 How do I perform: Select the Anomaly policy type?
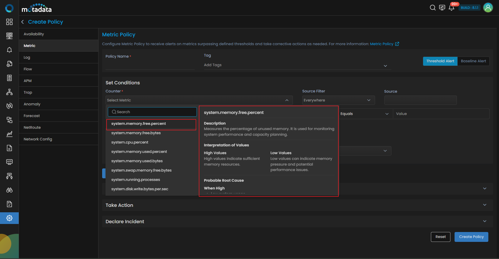coord(32,104)
